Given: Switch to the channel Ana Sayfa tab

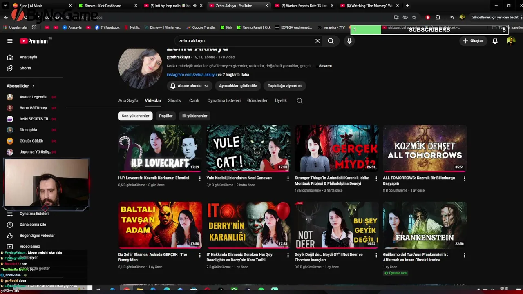Looking at the screenshot, I should coord(128,100).
